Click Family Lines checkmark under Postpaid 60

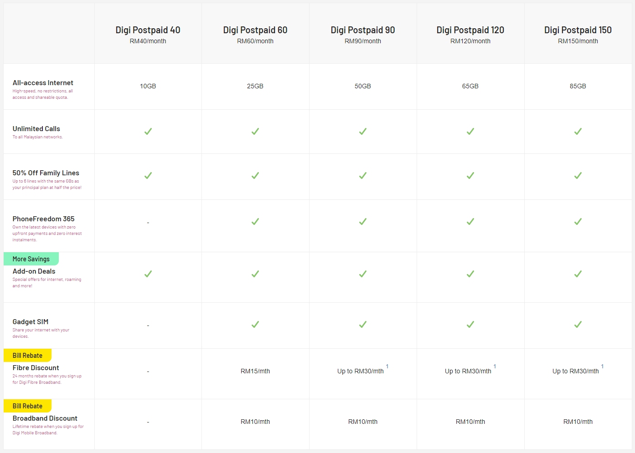click(x=255, y=176)
